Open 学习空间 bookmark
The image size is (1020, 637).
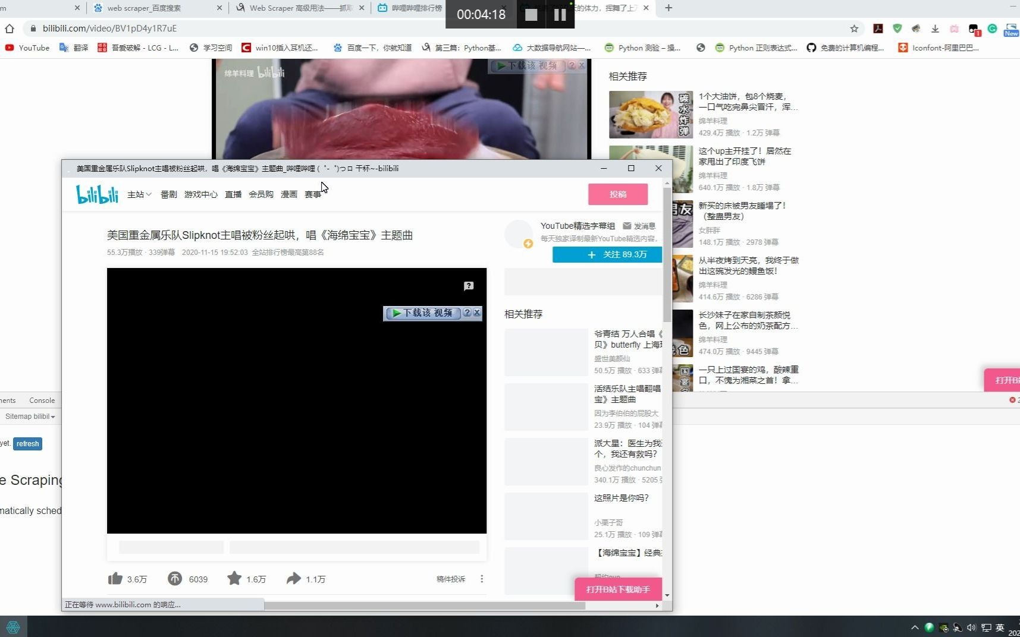click(211, 48)
